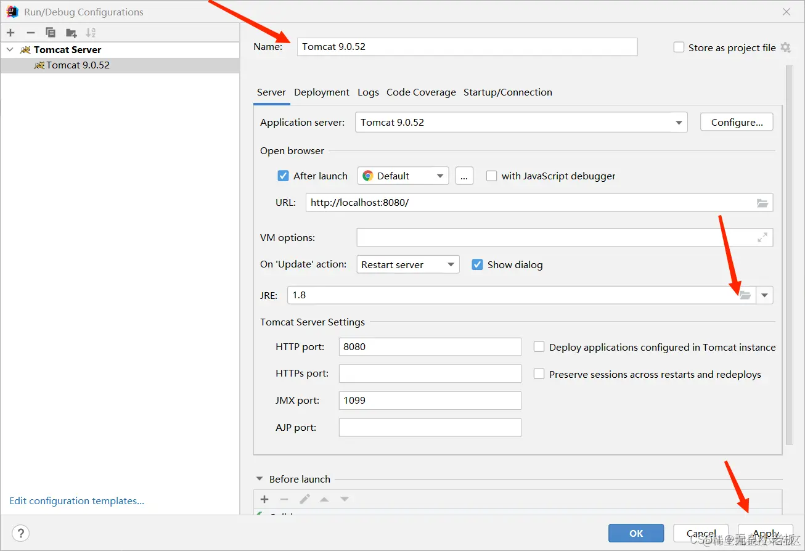Move Before launch task down
Viewport: 805px width, 551px height.
point(345,499)
